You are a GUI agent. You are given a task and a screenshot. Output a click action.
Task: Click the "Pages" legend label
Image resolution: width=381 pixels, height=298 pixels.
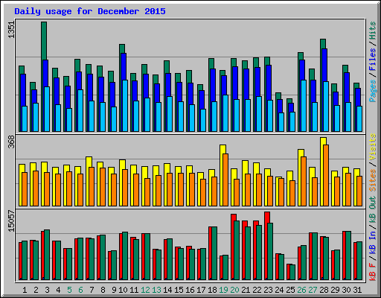(373, 91)
